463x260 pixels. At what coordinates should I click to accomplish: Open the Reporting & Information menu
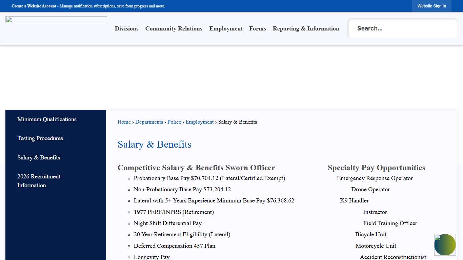click(306, 28)
